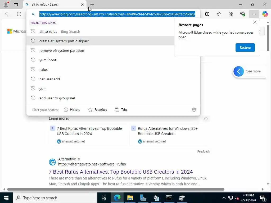Open '7 Best Rufus Alternatives' learn more card
The image size is (271, 203).
(x=88, y=135)
